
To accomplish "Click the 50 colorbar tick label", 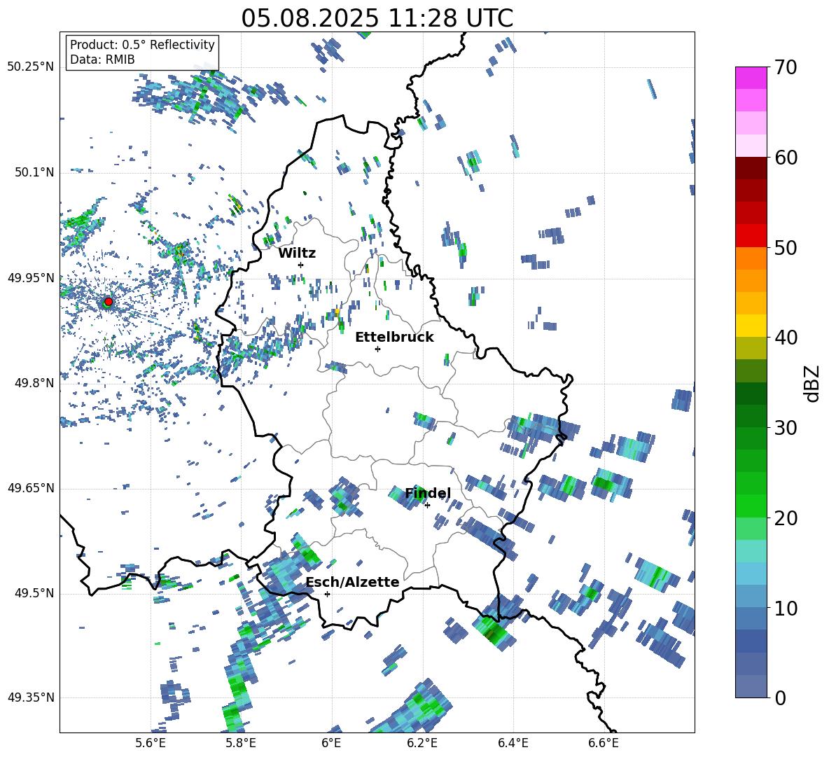I will click(786, 247).
